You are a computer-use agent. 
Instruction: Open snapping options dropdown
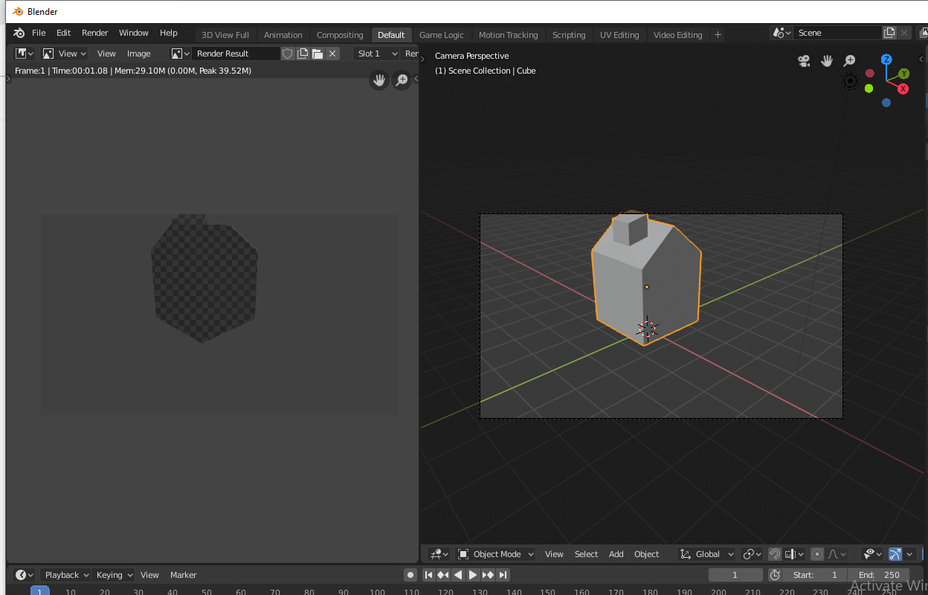pyautogui.click(x=795, y=554)
